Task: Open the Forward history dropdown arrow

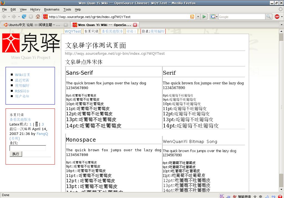Action: (19, 17)
